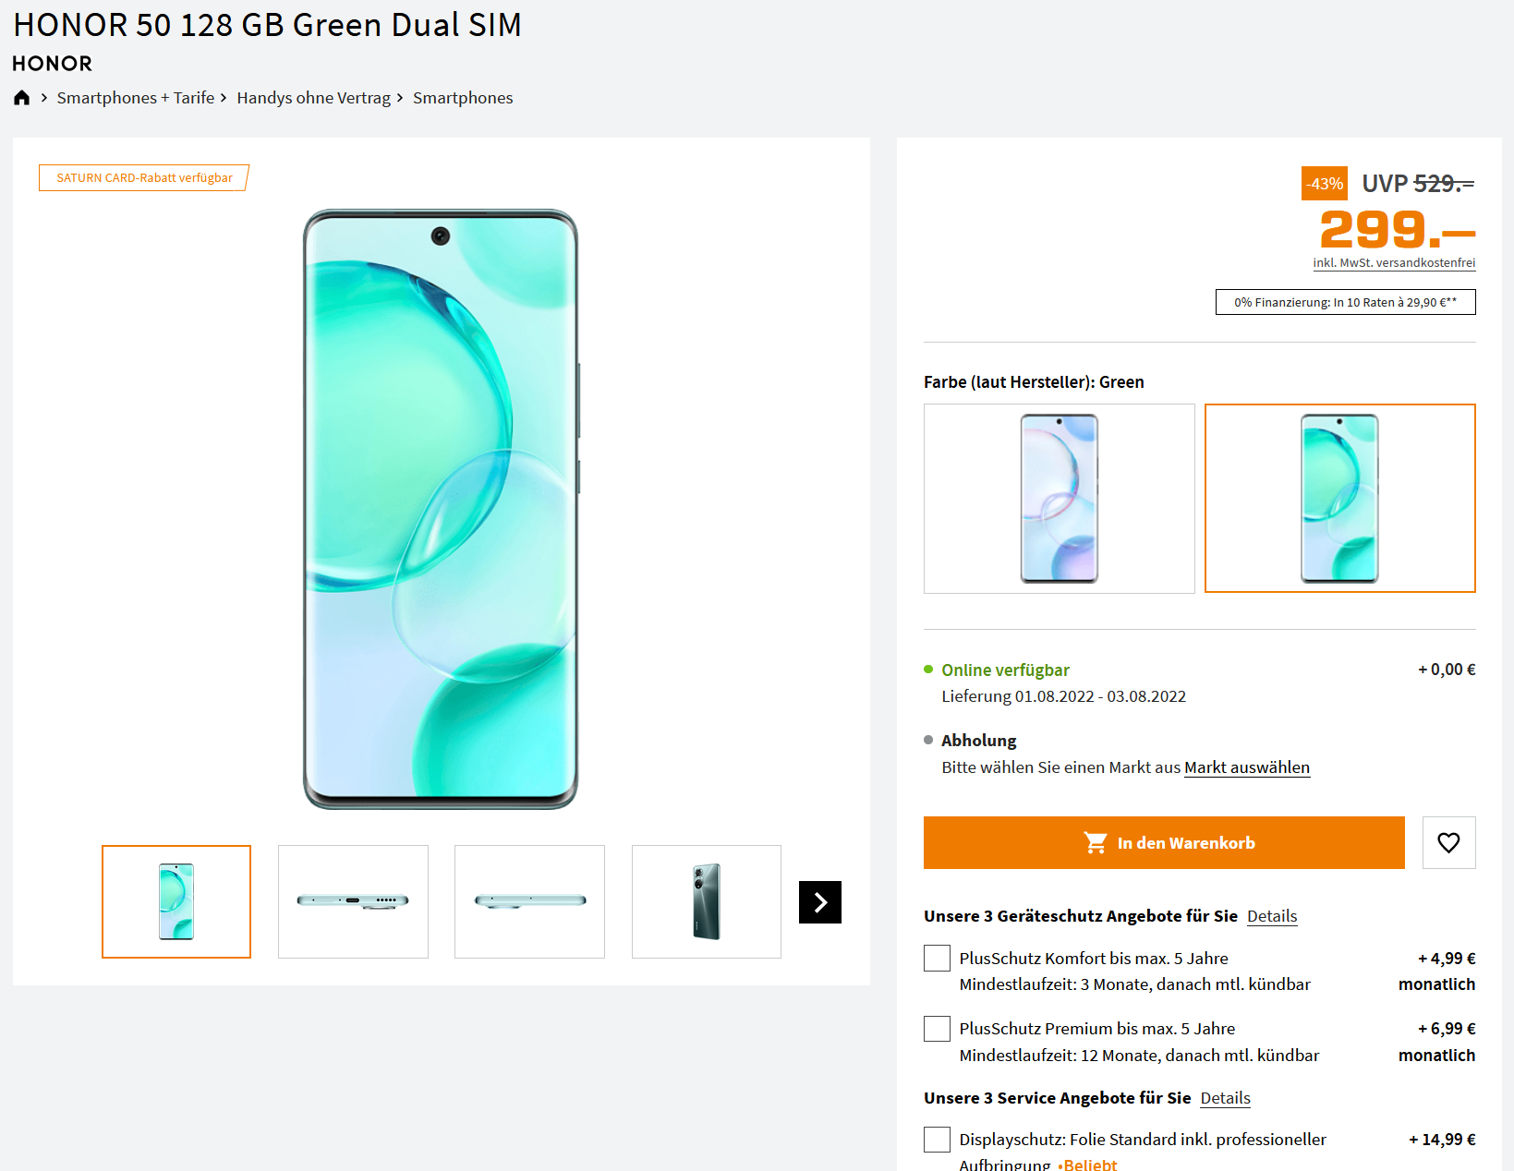
Task: Select the Green color variant
Action: click(x=1339, y=499)
